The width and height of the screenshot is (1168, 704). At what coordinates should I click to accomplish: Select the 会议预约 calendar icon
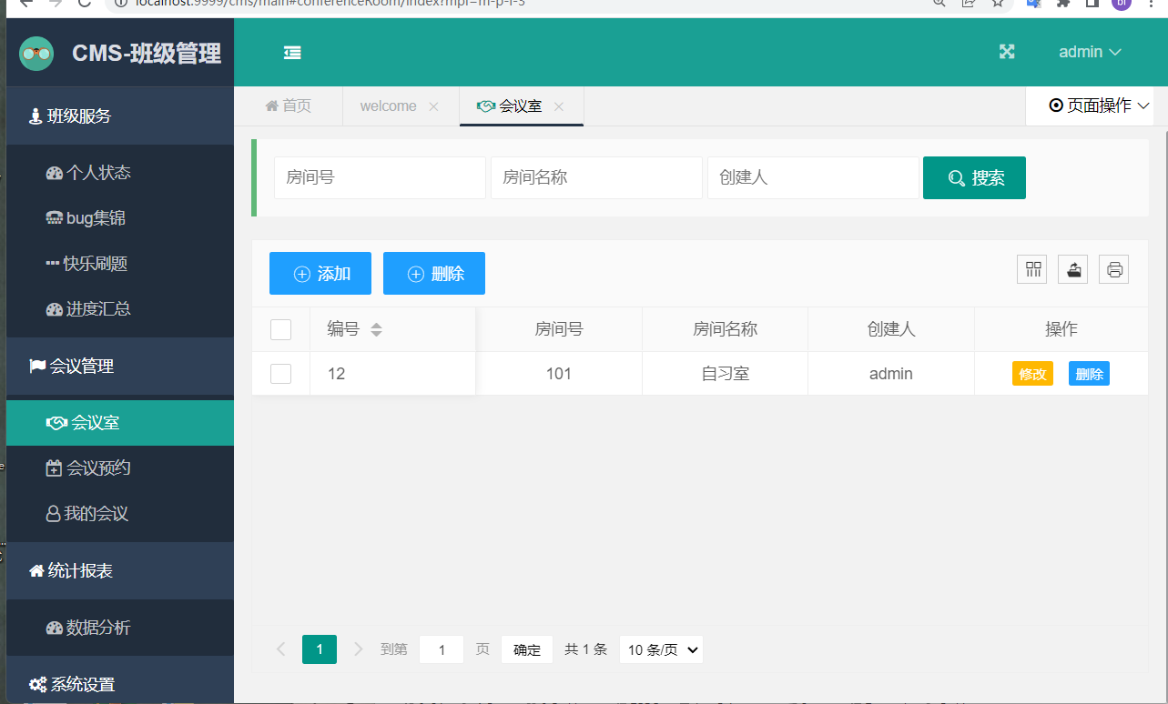pos(55,468)
